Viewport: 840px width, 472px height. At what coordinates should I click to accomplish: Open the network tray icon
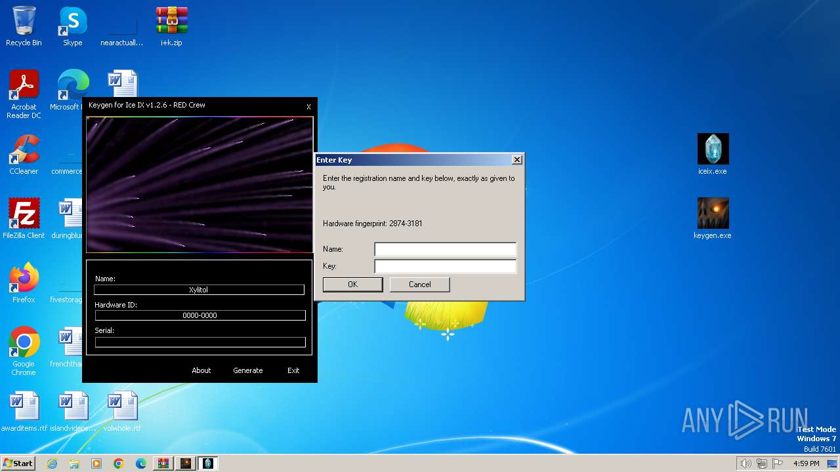pos(762,463)
